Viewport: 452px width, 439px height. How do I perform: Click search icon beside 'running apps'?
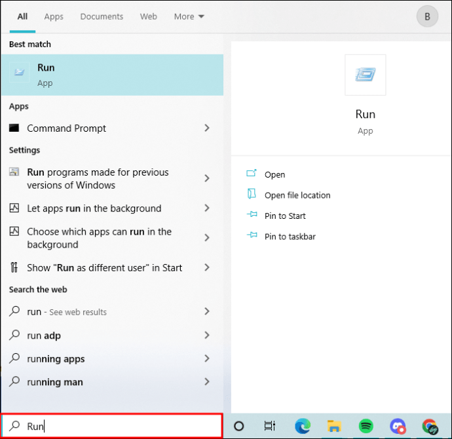(x=14, y=358)
